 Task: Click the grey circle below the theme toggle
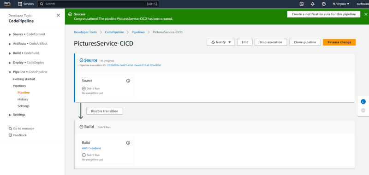click(x=363, y=110)
